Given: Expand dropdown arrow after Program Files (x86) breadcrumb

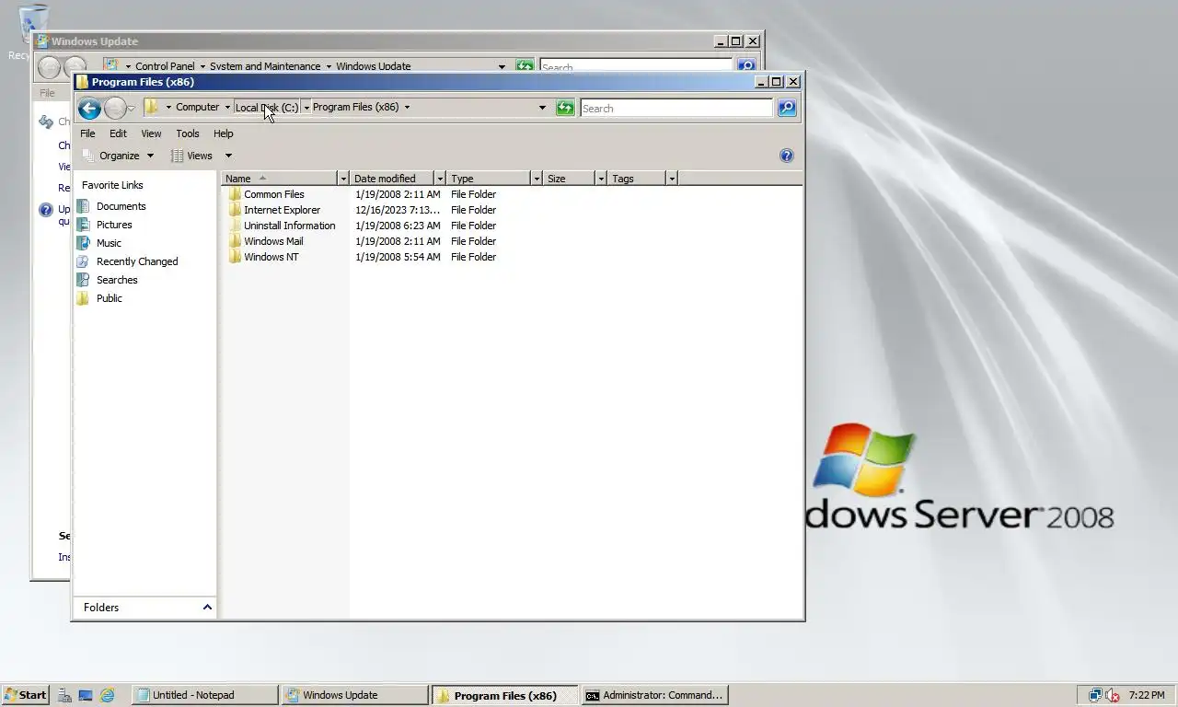Looking at the screenshot, I should coord(407,107).
